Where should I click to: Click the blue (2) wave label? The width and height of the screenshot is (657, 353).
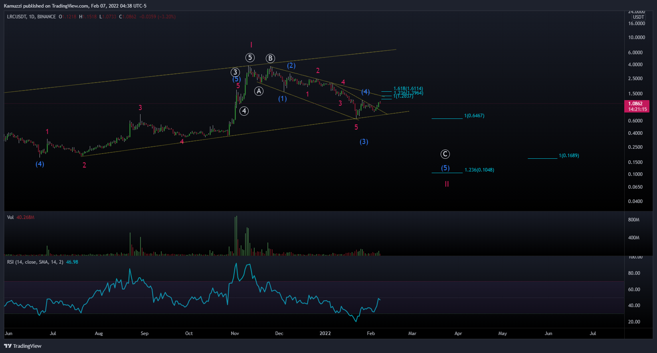(291, 65)
